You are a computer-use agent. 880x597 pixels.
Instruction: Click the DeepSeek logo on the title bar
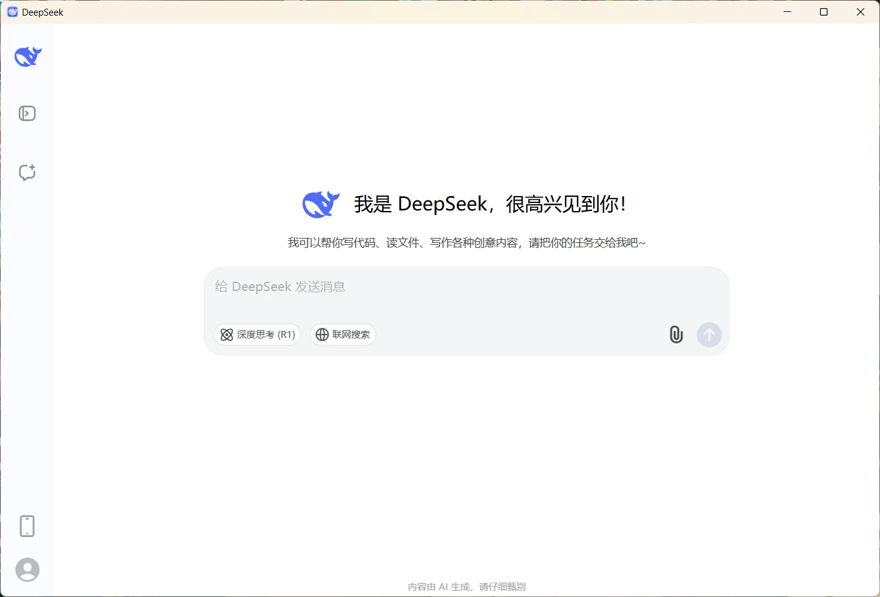pyautogui.click(x=12, y=12)
